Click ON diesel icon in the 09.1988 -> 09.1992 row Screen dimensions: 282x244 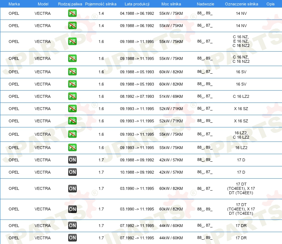click(72, 160)
